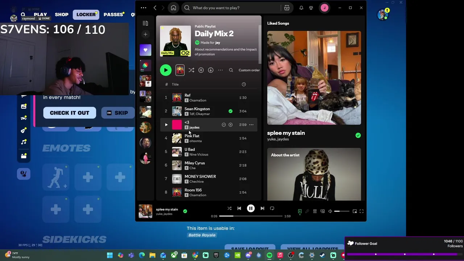Click the duration clock column header

(x=244, y=84)
